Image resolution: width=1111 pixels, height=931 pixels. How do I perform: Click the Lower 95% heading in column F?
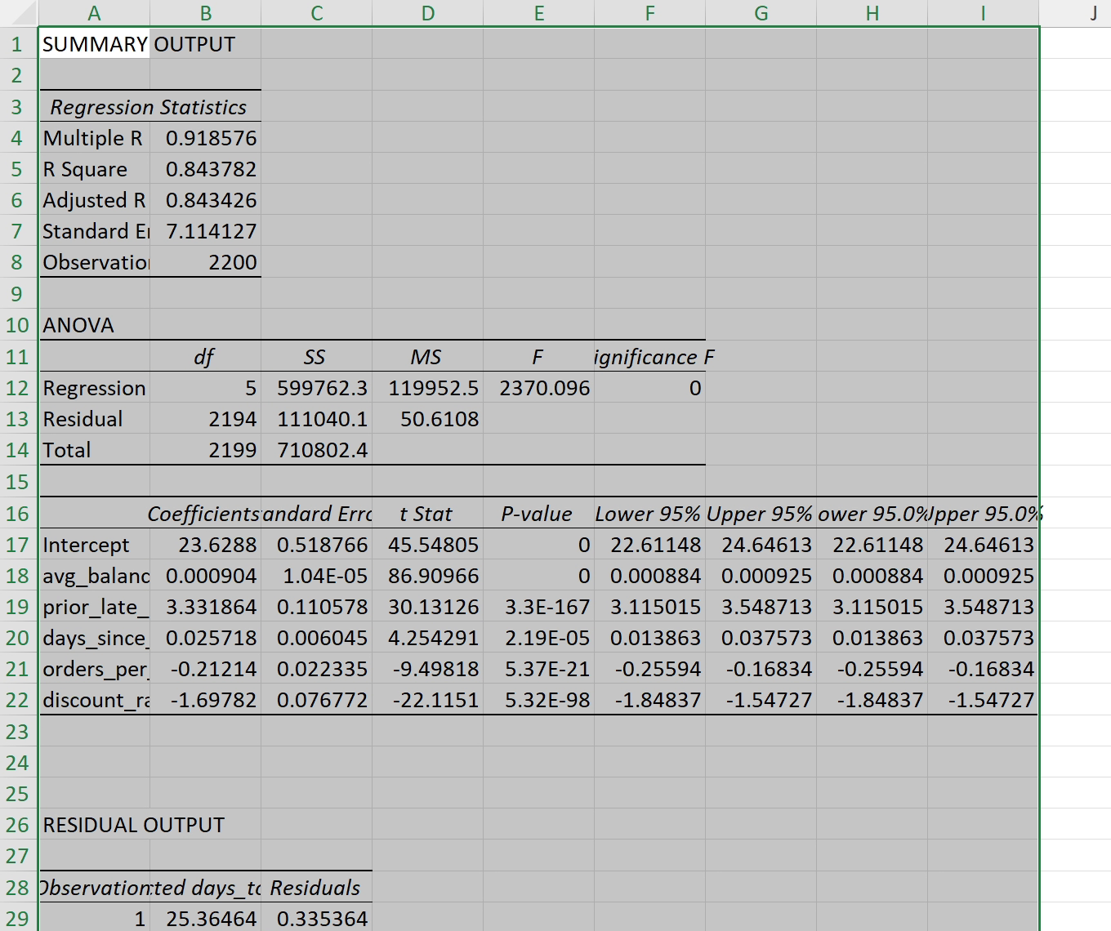649,514
